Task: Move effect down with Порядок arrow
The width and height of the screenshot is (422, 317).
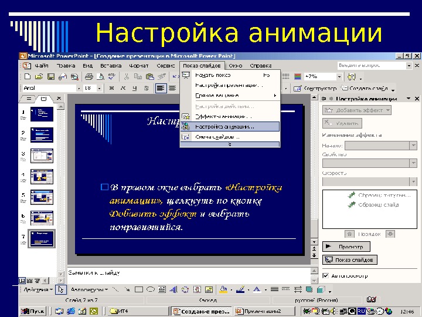Action: coord(390,234)
